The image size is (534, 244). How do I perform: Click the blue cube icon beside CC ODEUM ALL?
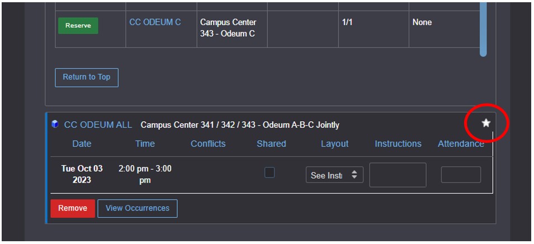point(55,125)
